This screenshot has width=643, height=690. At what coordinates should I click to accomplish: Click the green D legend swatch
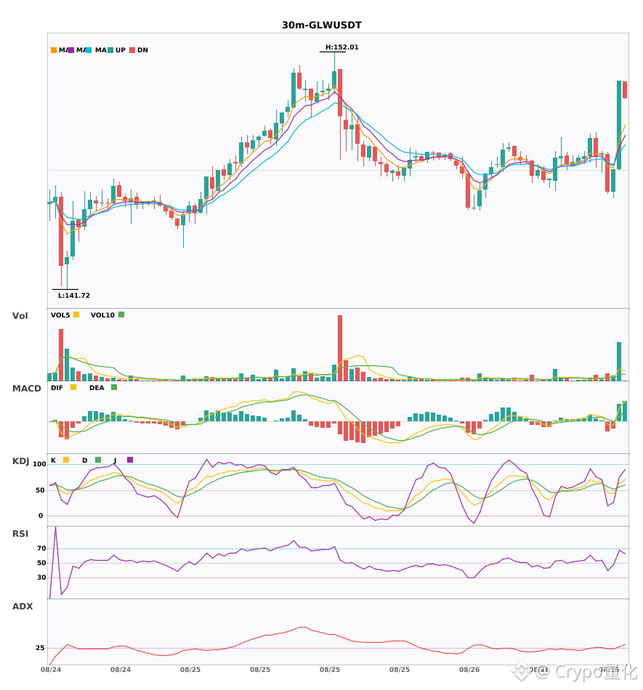click(98, 460)
